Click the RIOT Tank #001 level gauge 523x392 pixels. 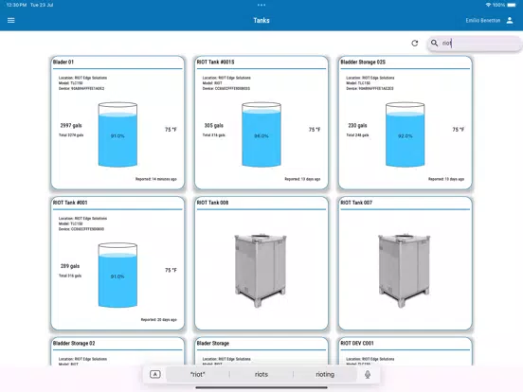pyautogui.click(x=117, y=275)
